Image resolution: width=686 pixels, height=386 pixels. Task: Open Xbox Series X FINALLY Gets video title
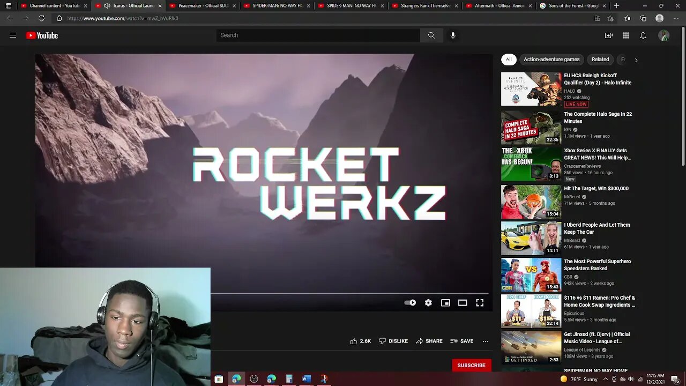click(598, 154)
